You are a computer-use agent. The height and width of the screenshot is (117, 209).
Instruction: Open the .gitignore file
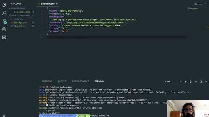[x=18, y=19]
